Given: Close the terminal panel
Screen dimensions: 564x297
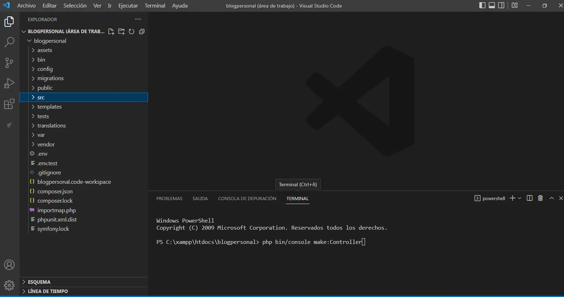Looking at the screenshot, I should coord(561,198).
